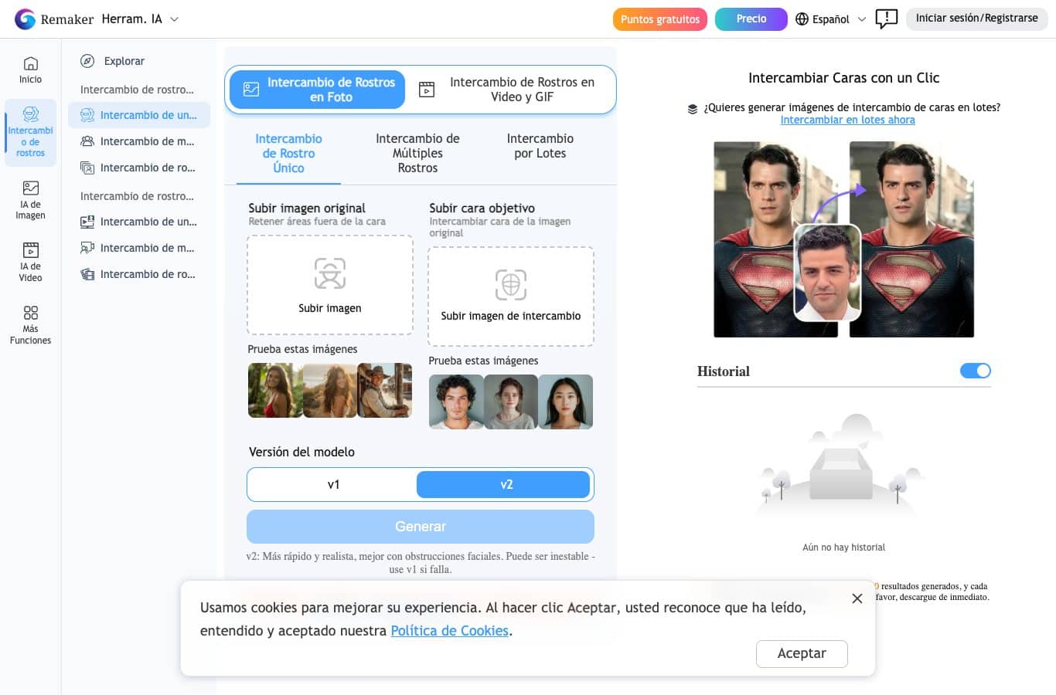Image resolution: width=1056 pixels, height=695 pixels.
Task: Close the cookie notice with the X
Action: pos(857,598)
